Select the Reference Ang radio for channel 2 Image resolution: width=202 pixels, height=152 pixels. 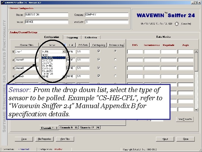click(x=115, y=59)
